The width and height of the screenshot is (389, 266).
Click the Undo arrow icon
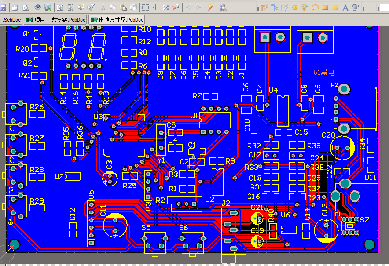pos(188,7)
